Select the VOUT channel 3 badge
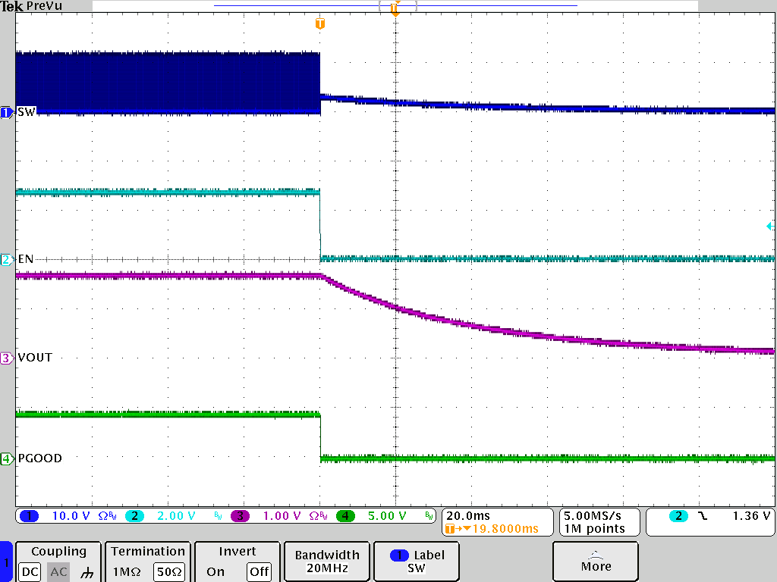Viewport: 777px width, 582px height. pyautogui.click(x=7, y=357)
